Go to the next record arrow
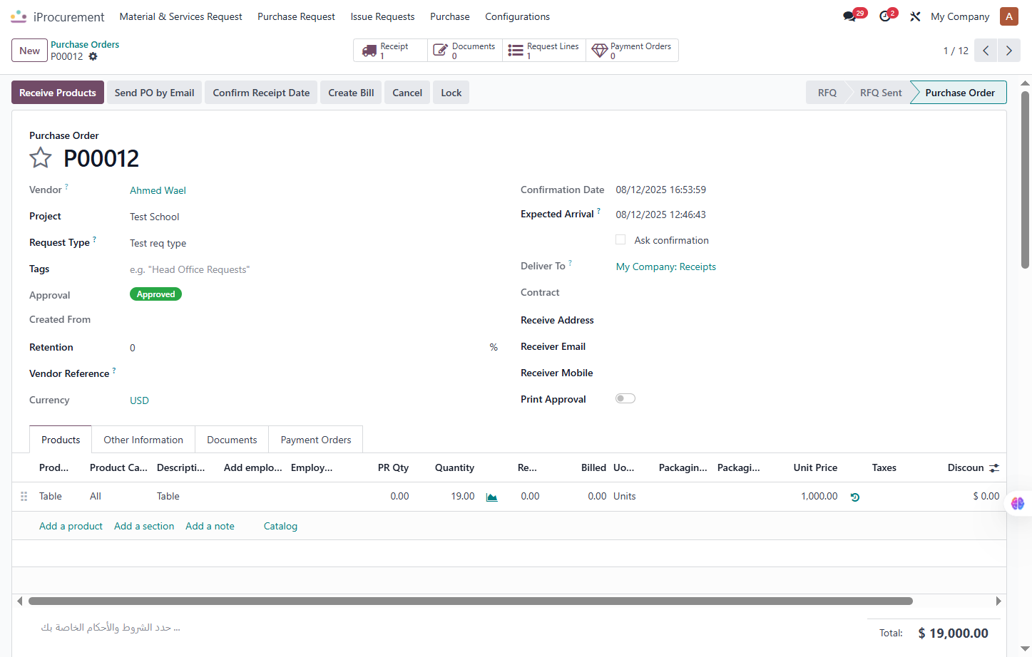This screenshot has width=1032, height=657. coord(1008,51)
